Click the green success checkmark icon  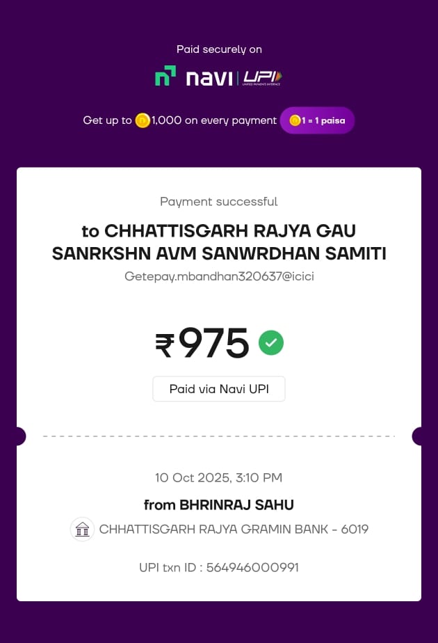tap(271, 342)
